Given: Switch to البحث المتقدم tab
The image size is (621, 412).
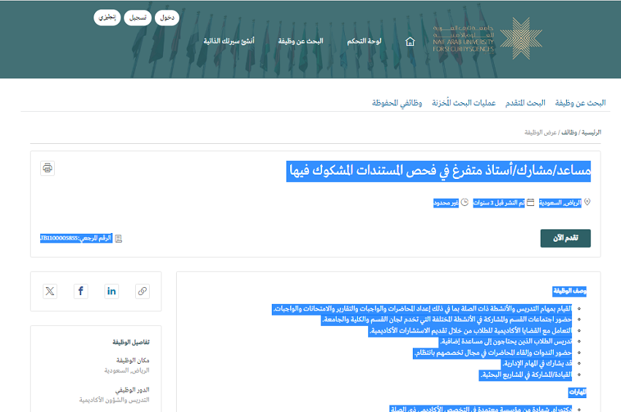Looking at the screenshot, I should click(x=527, y=103).
